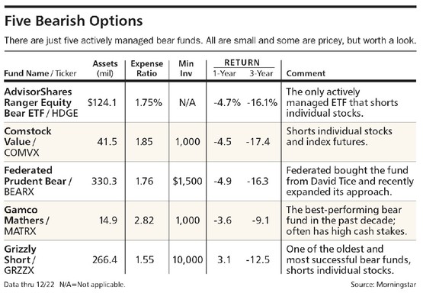Image resolution: width=423 pixels, height=293 pixels.
Task: Select the Comstock Value / COMVX fund name
Action: [27, 142]
